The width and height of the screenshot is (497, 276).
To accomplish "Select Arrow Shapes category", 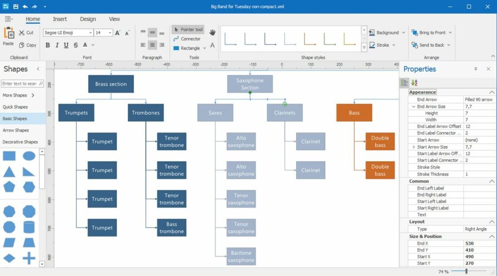I will click(x=16, y=130).
